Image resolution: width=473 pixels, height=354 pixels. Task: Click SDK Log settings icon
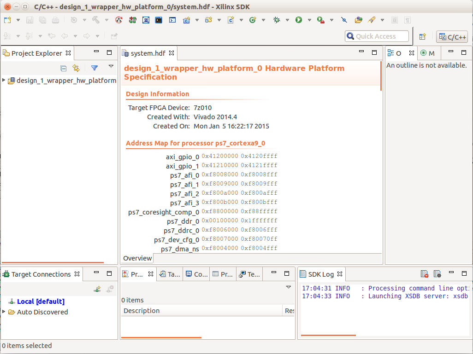click(x=438, y=274)
